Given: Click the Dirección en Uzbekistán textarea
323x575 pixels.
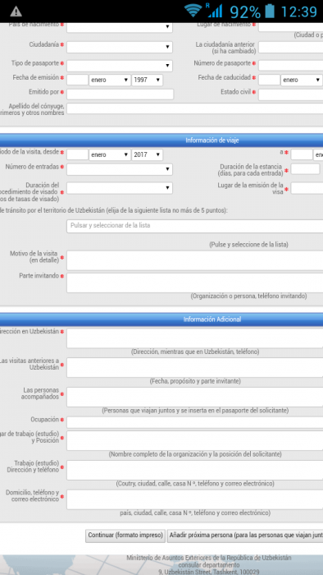Looking at the screenshot, I should tap(194, 338).
